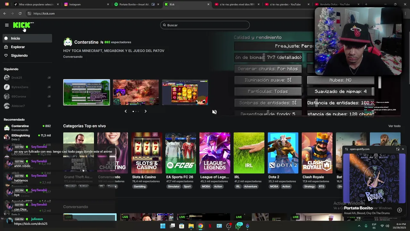Show hidden system tray icons
This screenshot has height=231, width=410.
coord(359,226)
